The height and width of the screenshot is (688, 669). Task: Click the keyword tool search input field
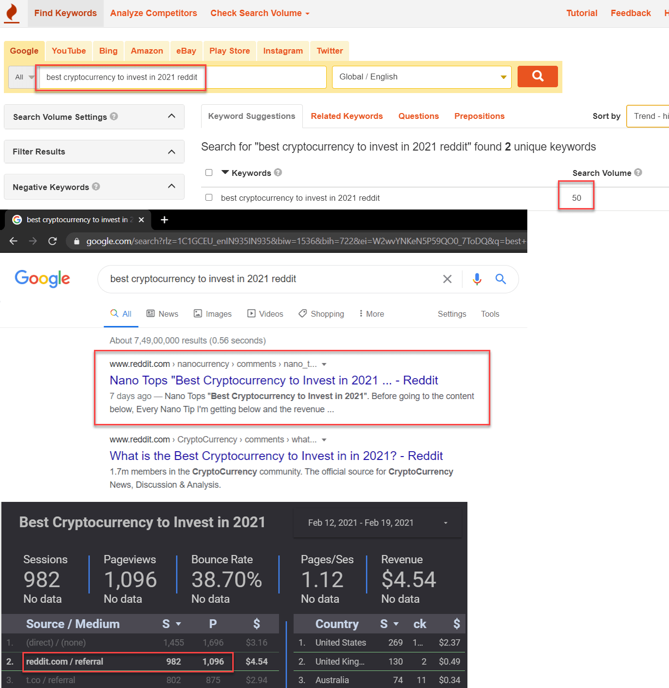click(183, 77)
